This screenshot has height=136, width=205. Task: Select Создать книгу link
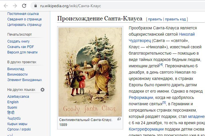pyautogui.click(x=18, y=41)
